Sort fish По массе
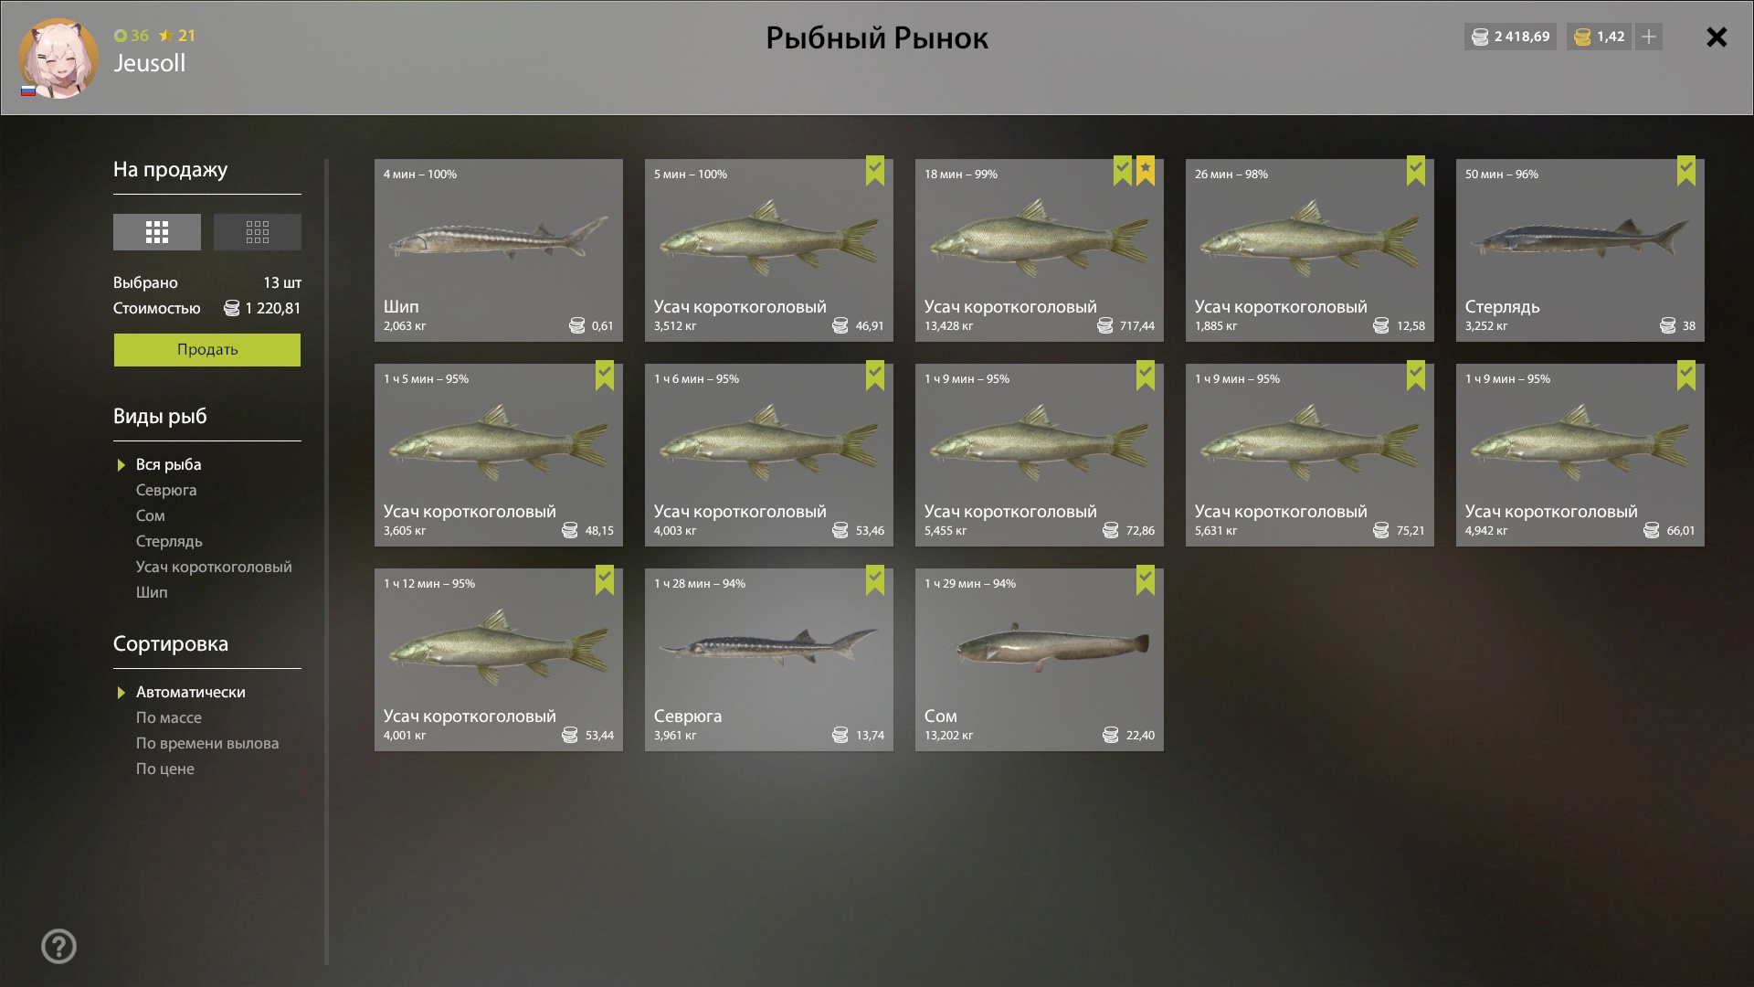This screenshot has height=987, width=1754. pos(169,717)
